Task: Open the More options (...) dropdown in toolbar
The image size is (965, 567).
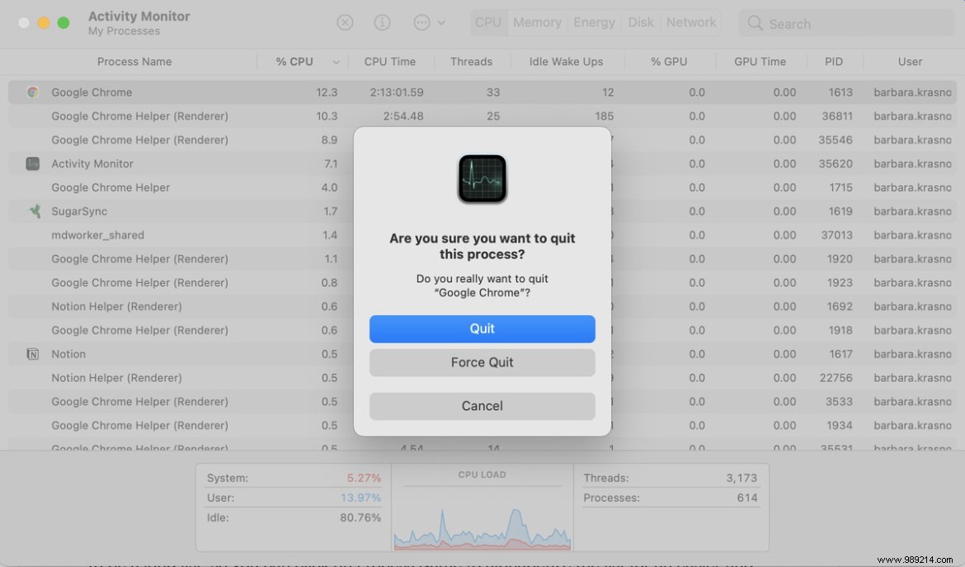Action: (x=422, y=22)
